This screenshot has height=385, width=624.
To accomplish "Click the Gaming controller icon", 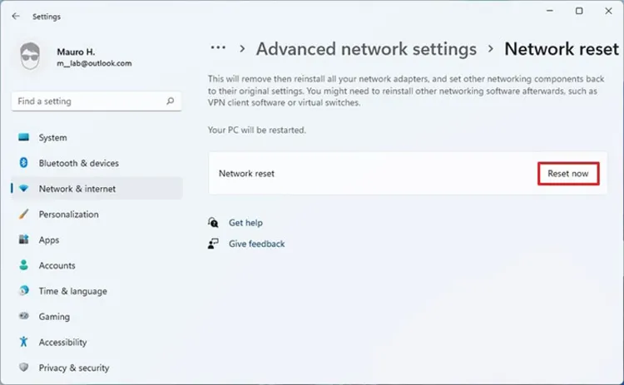I will click(x=23, y=316).
